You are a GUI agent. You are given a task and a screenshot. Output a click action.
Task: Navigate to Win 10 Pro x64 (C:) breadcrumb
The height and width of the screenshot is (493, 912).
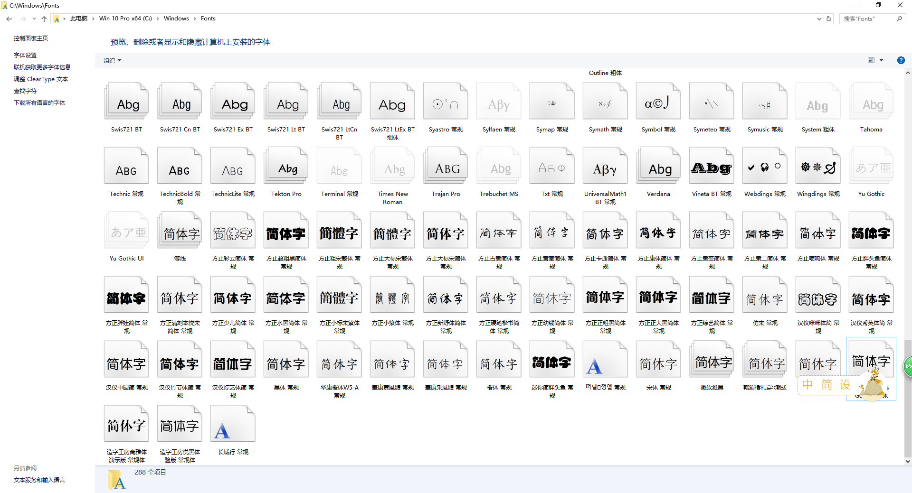coord(125,19)
